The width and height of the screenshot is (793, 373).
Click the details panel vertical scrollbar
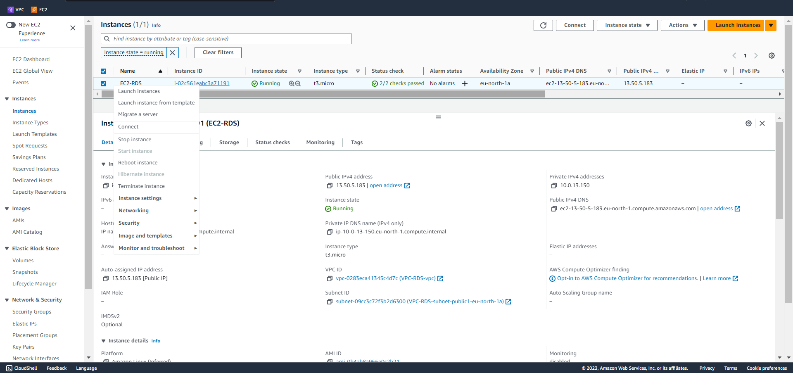[x=779, y=171]
